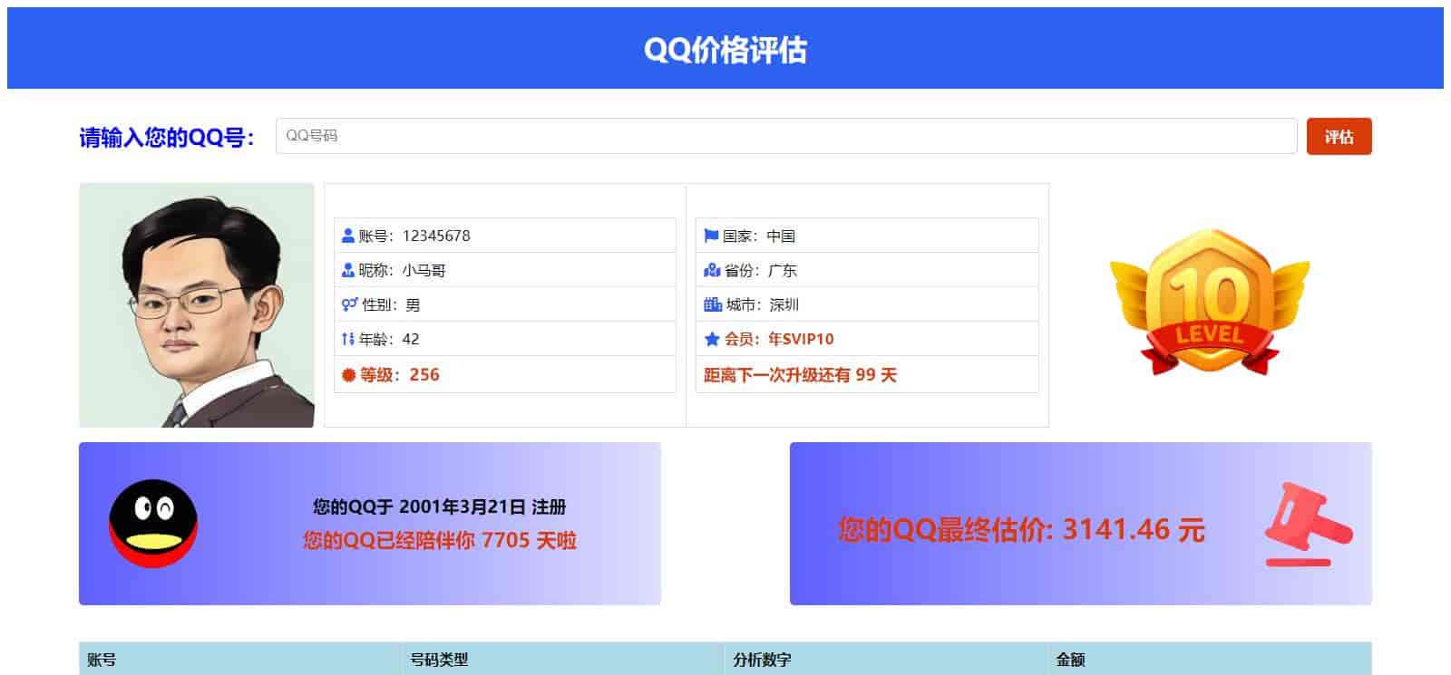
Task: Click the level value 256
Action: pos(424,374)
